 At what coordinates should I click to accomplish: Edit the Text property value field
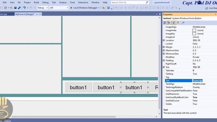coord(204,81)
